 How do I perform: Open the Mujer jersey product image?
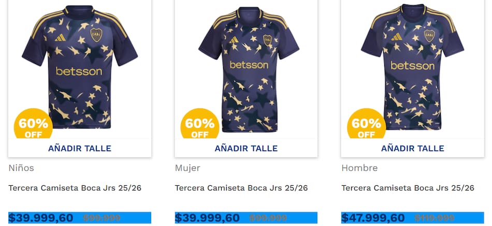[249, 69]
